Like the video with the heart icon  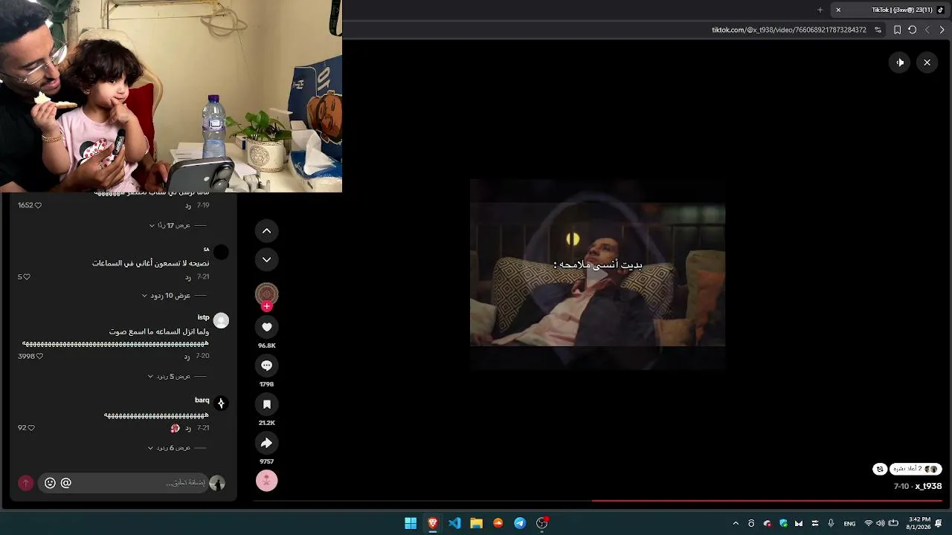(x=267, y=327)
